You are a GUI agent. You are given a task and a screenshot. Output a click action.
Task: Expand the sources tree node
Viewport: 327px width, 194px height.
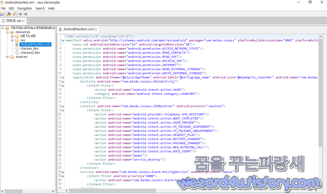[7, 57]
